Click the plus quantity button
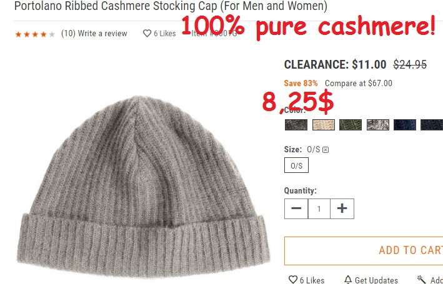Image resolution: width=443 pixels, height=284 pixels. (x=342, y=208)
